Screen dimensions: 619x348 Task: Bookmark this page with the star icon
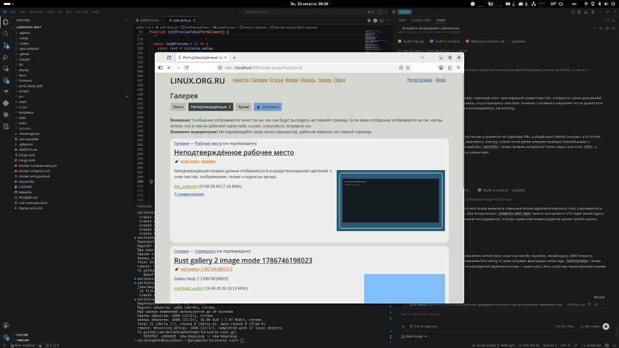(x=408, y=68)
